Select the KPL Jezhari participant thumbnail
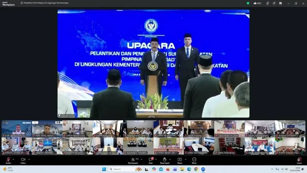 (17, 129)
